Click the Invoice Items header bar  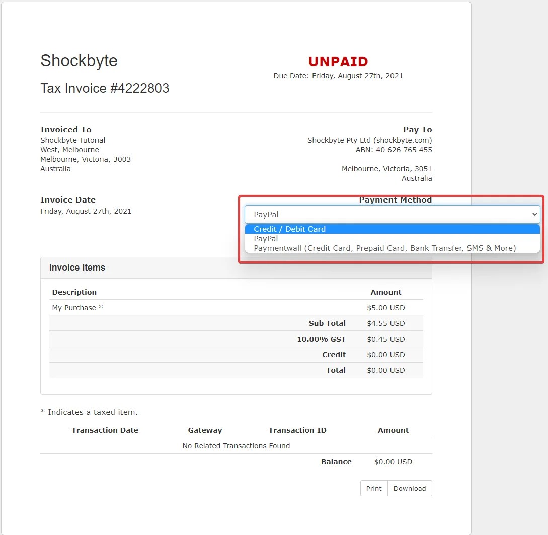pyautogui.click(x=76, y=267)
